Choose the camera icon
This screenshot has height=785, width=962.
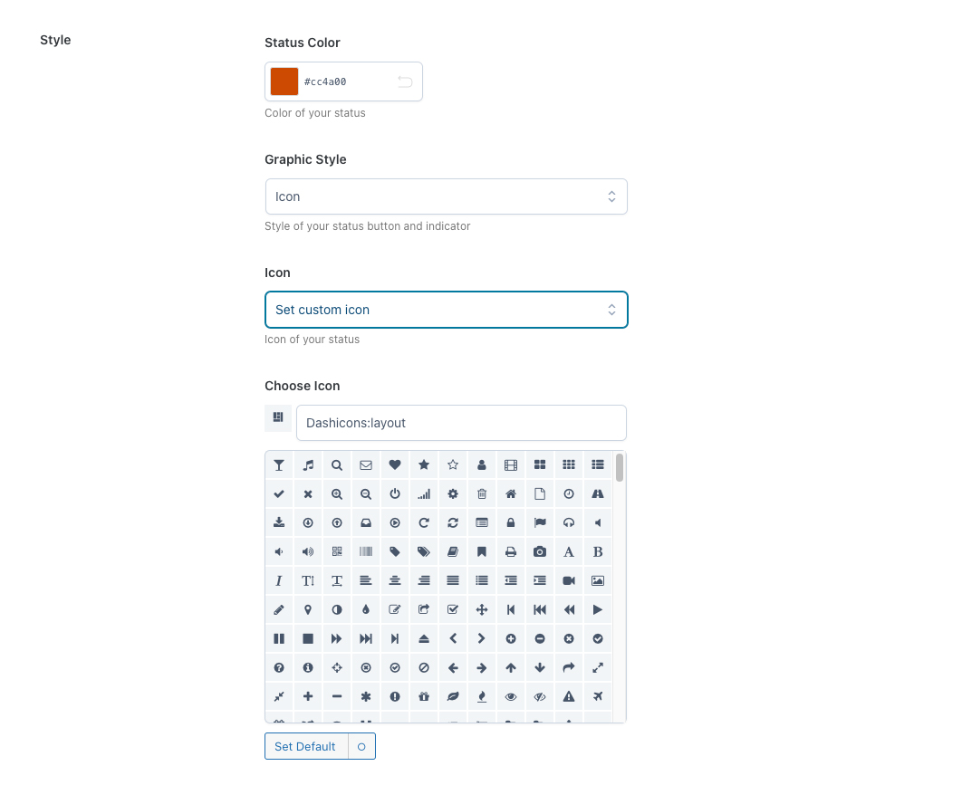tap(540, 552)
